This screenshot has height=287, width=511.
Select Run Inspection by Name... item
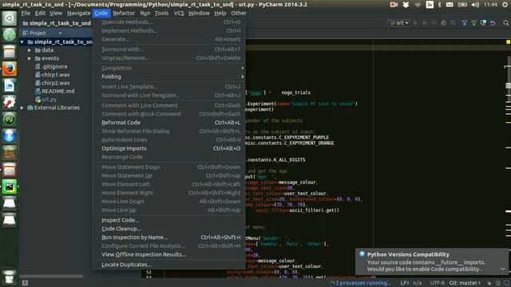tap(168, 238)
